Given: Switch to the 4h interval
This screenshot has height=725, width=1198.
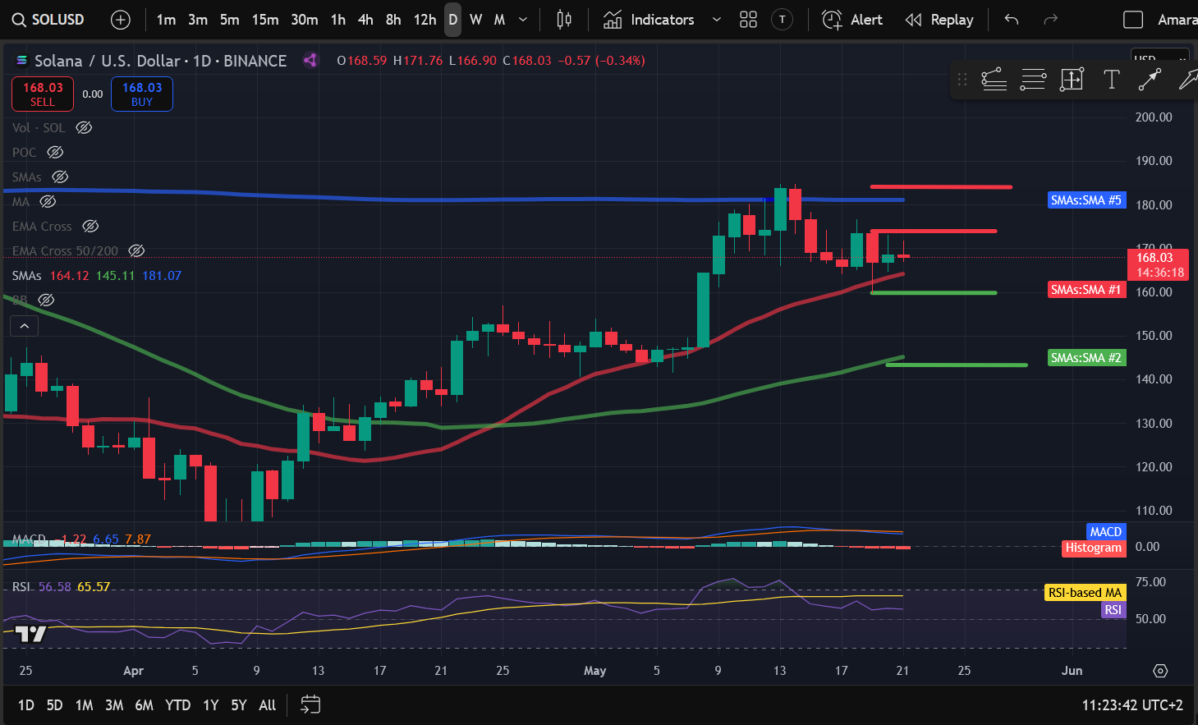Looking at the screenshot, I should point(365,20).
